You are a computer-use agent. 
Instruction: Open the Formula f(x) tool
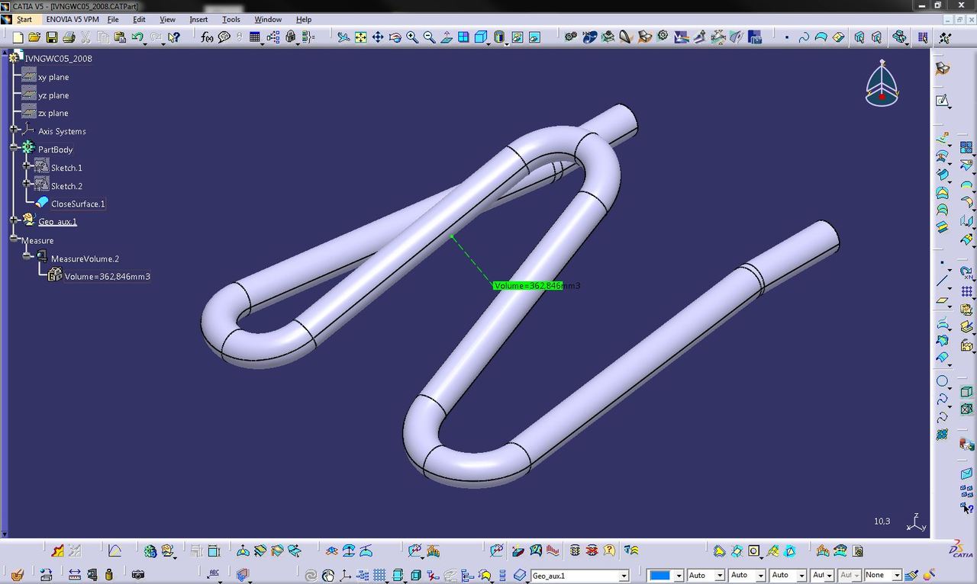(207, 37)
